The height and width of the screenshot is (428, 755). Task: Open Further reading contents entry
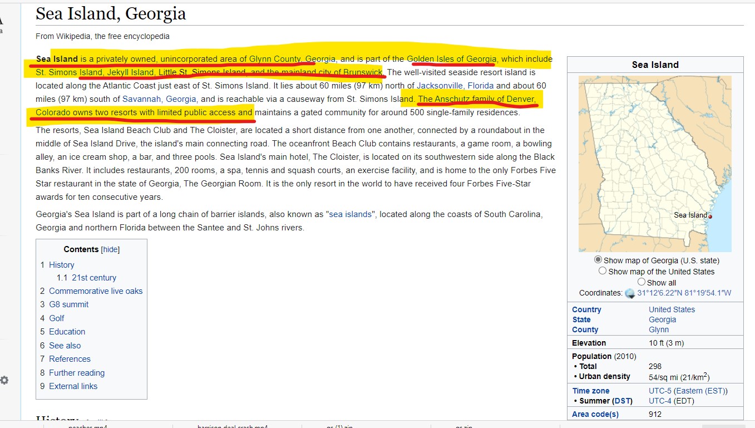[77, 373]
